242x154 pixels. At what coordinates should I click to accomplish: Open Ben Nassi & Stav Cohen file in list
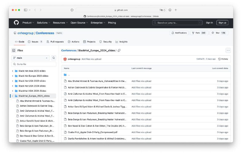tap(97, 126)
